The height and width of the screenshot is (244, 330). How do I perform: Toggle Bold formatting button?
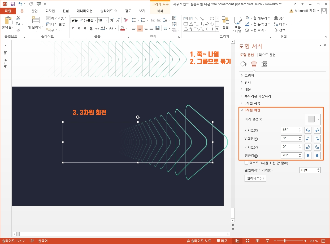click(73, 28)
